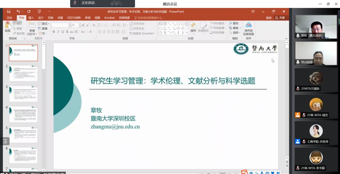Open the Select (选择) dropdown
Screen dimensions: 340x174
click(235, 33)
